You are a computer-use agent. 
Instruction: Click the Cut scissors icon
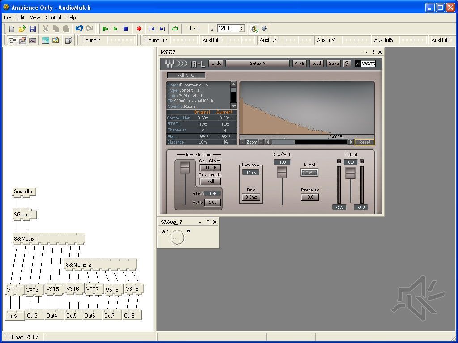click(45, 29)
